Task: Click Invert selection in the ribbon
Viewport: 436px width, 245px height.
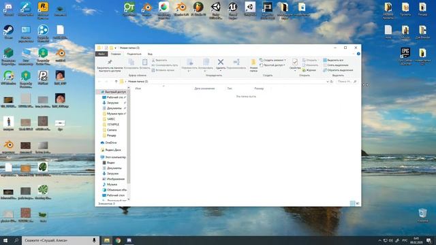Action: [x=338, y=70]
